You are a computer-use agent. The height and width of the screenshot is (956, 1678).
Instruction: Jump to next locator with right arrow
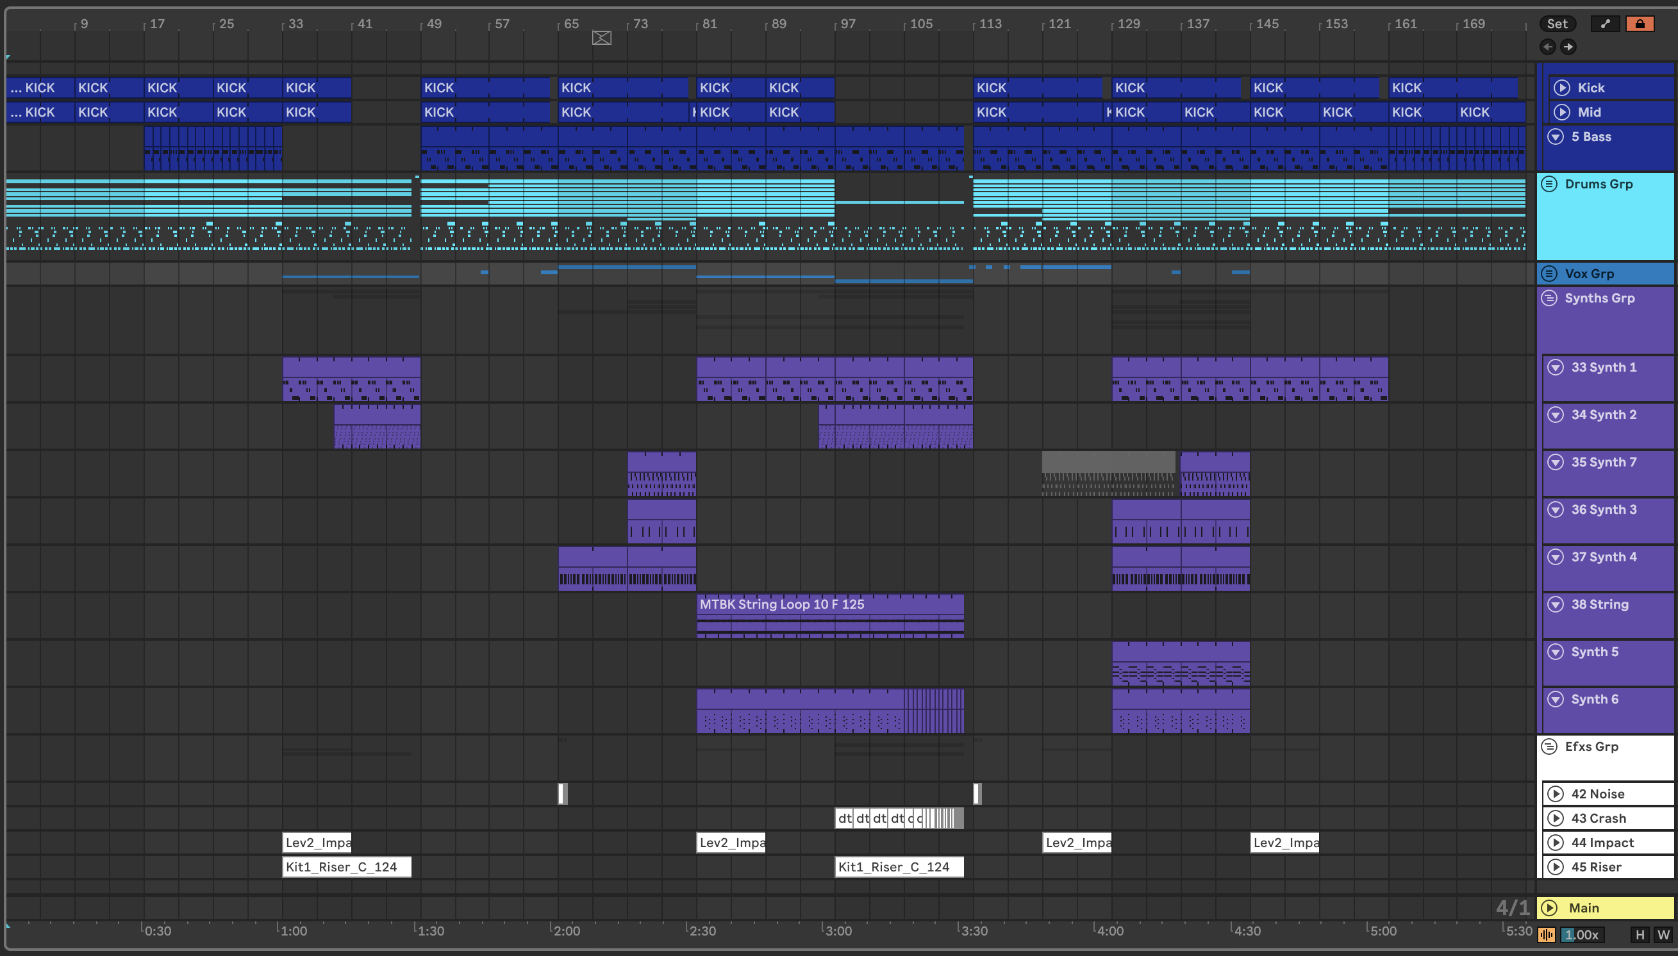pos(1568,47)
